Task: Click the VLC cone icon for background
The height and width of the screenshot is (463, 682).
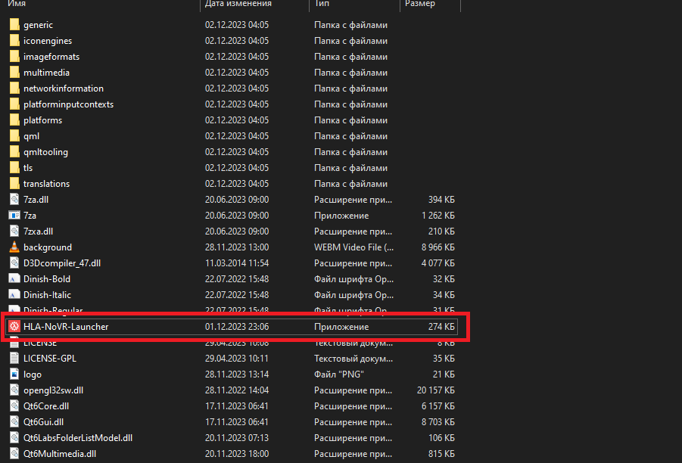Action: click(x=14, y=247)
